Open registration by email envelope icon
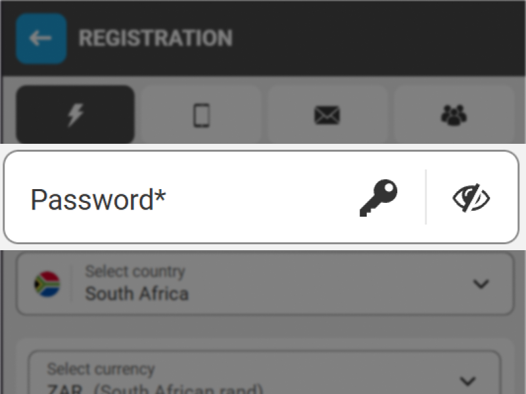 327,116
